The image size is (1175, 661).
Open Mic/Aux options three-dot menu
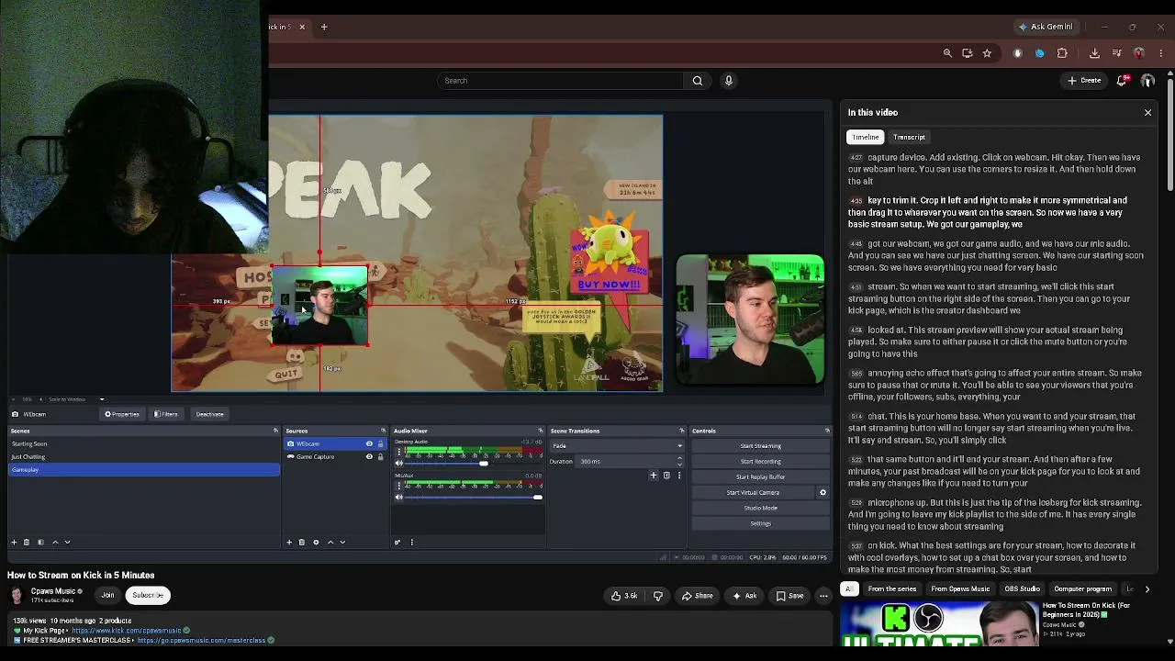[x=398, y=486]
